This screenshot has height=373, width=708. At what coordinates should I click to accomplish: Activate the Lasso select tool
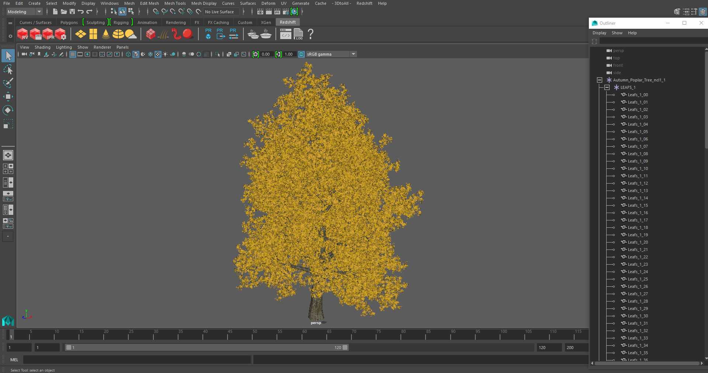tap(8, 70)
